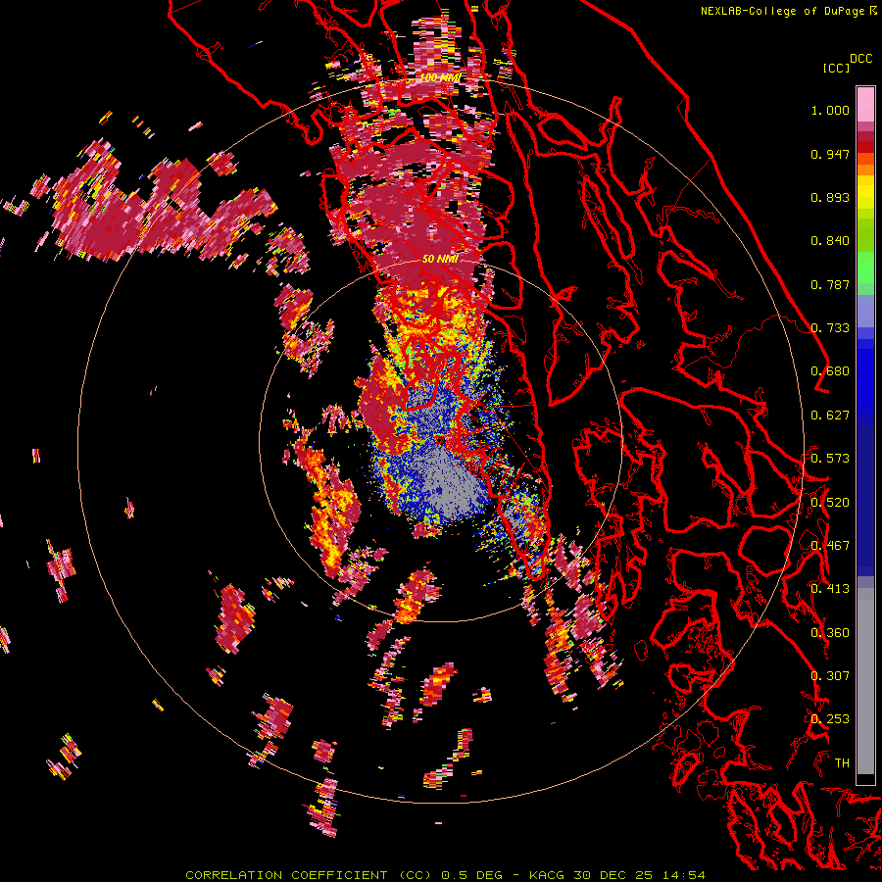Select the 0.360 scale value
Viewport: 882px width, 882px height.
tap(830, 633)
